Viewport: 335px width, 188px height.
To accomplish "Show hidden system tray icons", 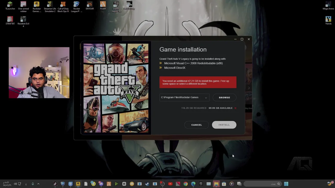I will 38,184.
